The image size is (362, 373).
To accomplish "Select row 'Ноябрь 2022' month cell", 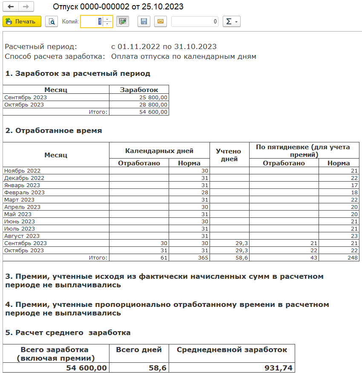I will 56,171.
